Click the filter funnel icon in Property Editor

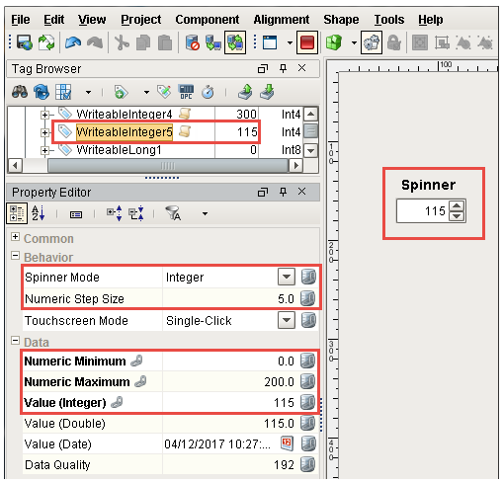pos(173,213)
